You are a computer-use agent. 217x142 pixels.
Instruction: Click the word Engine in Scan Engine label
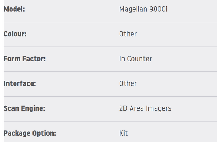point(33,109)
